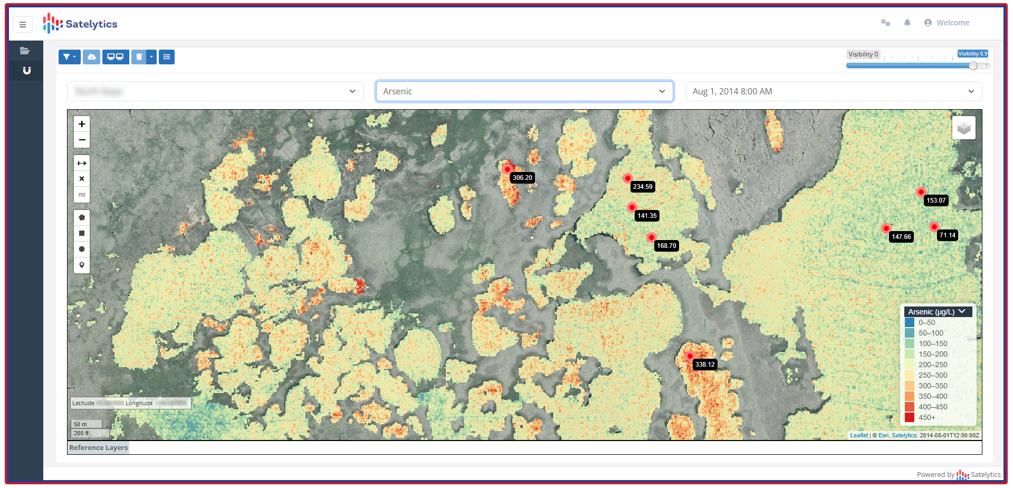Open the dual monitor compare view

(x=115, y=57)
